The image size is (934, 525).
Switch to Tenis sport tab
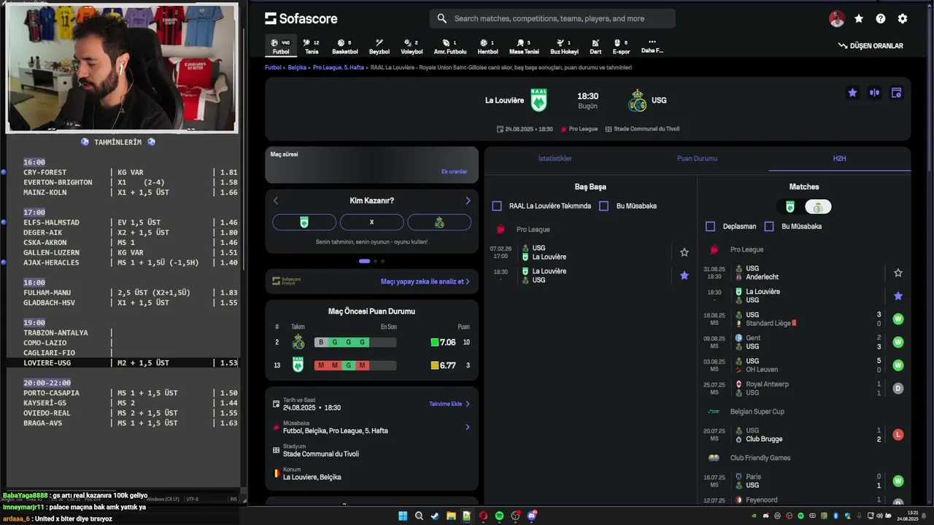pos(312,47)
